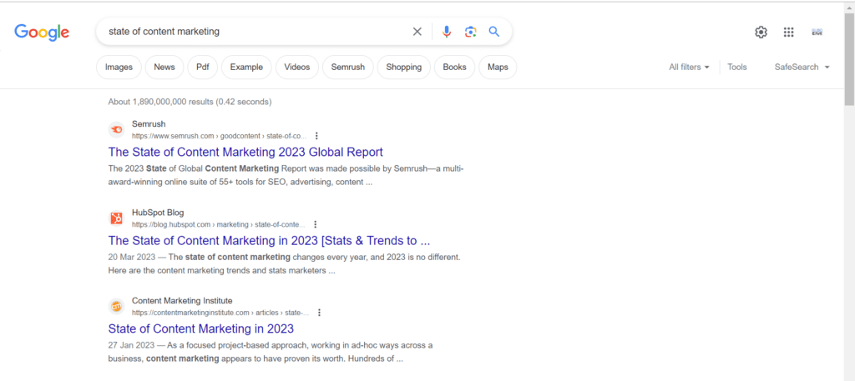Select the Videos filter chip
Viewport: 855px width, 381px height.
tap(297, 67)
